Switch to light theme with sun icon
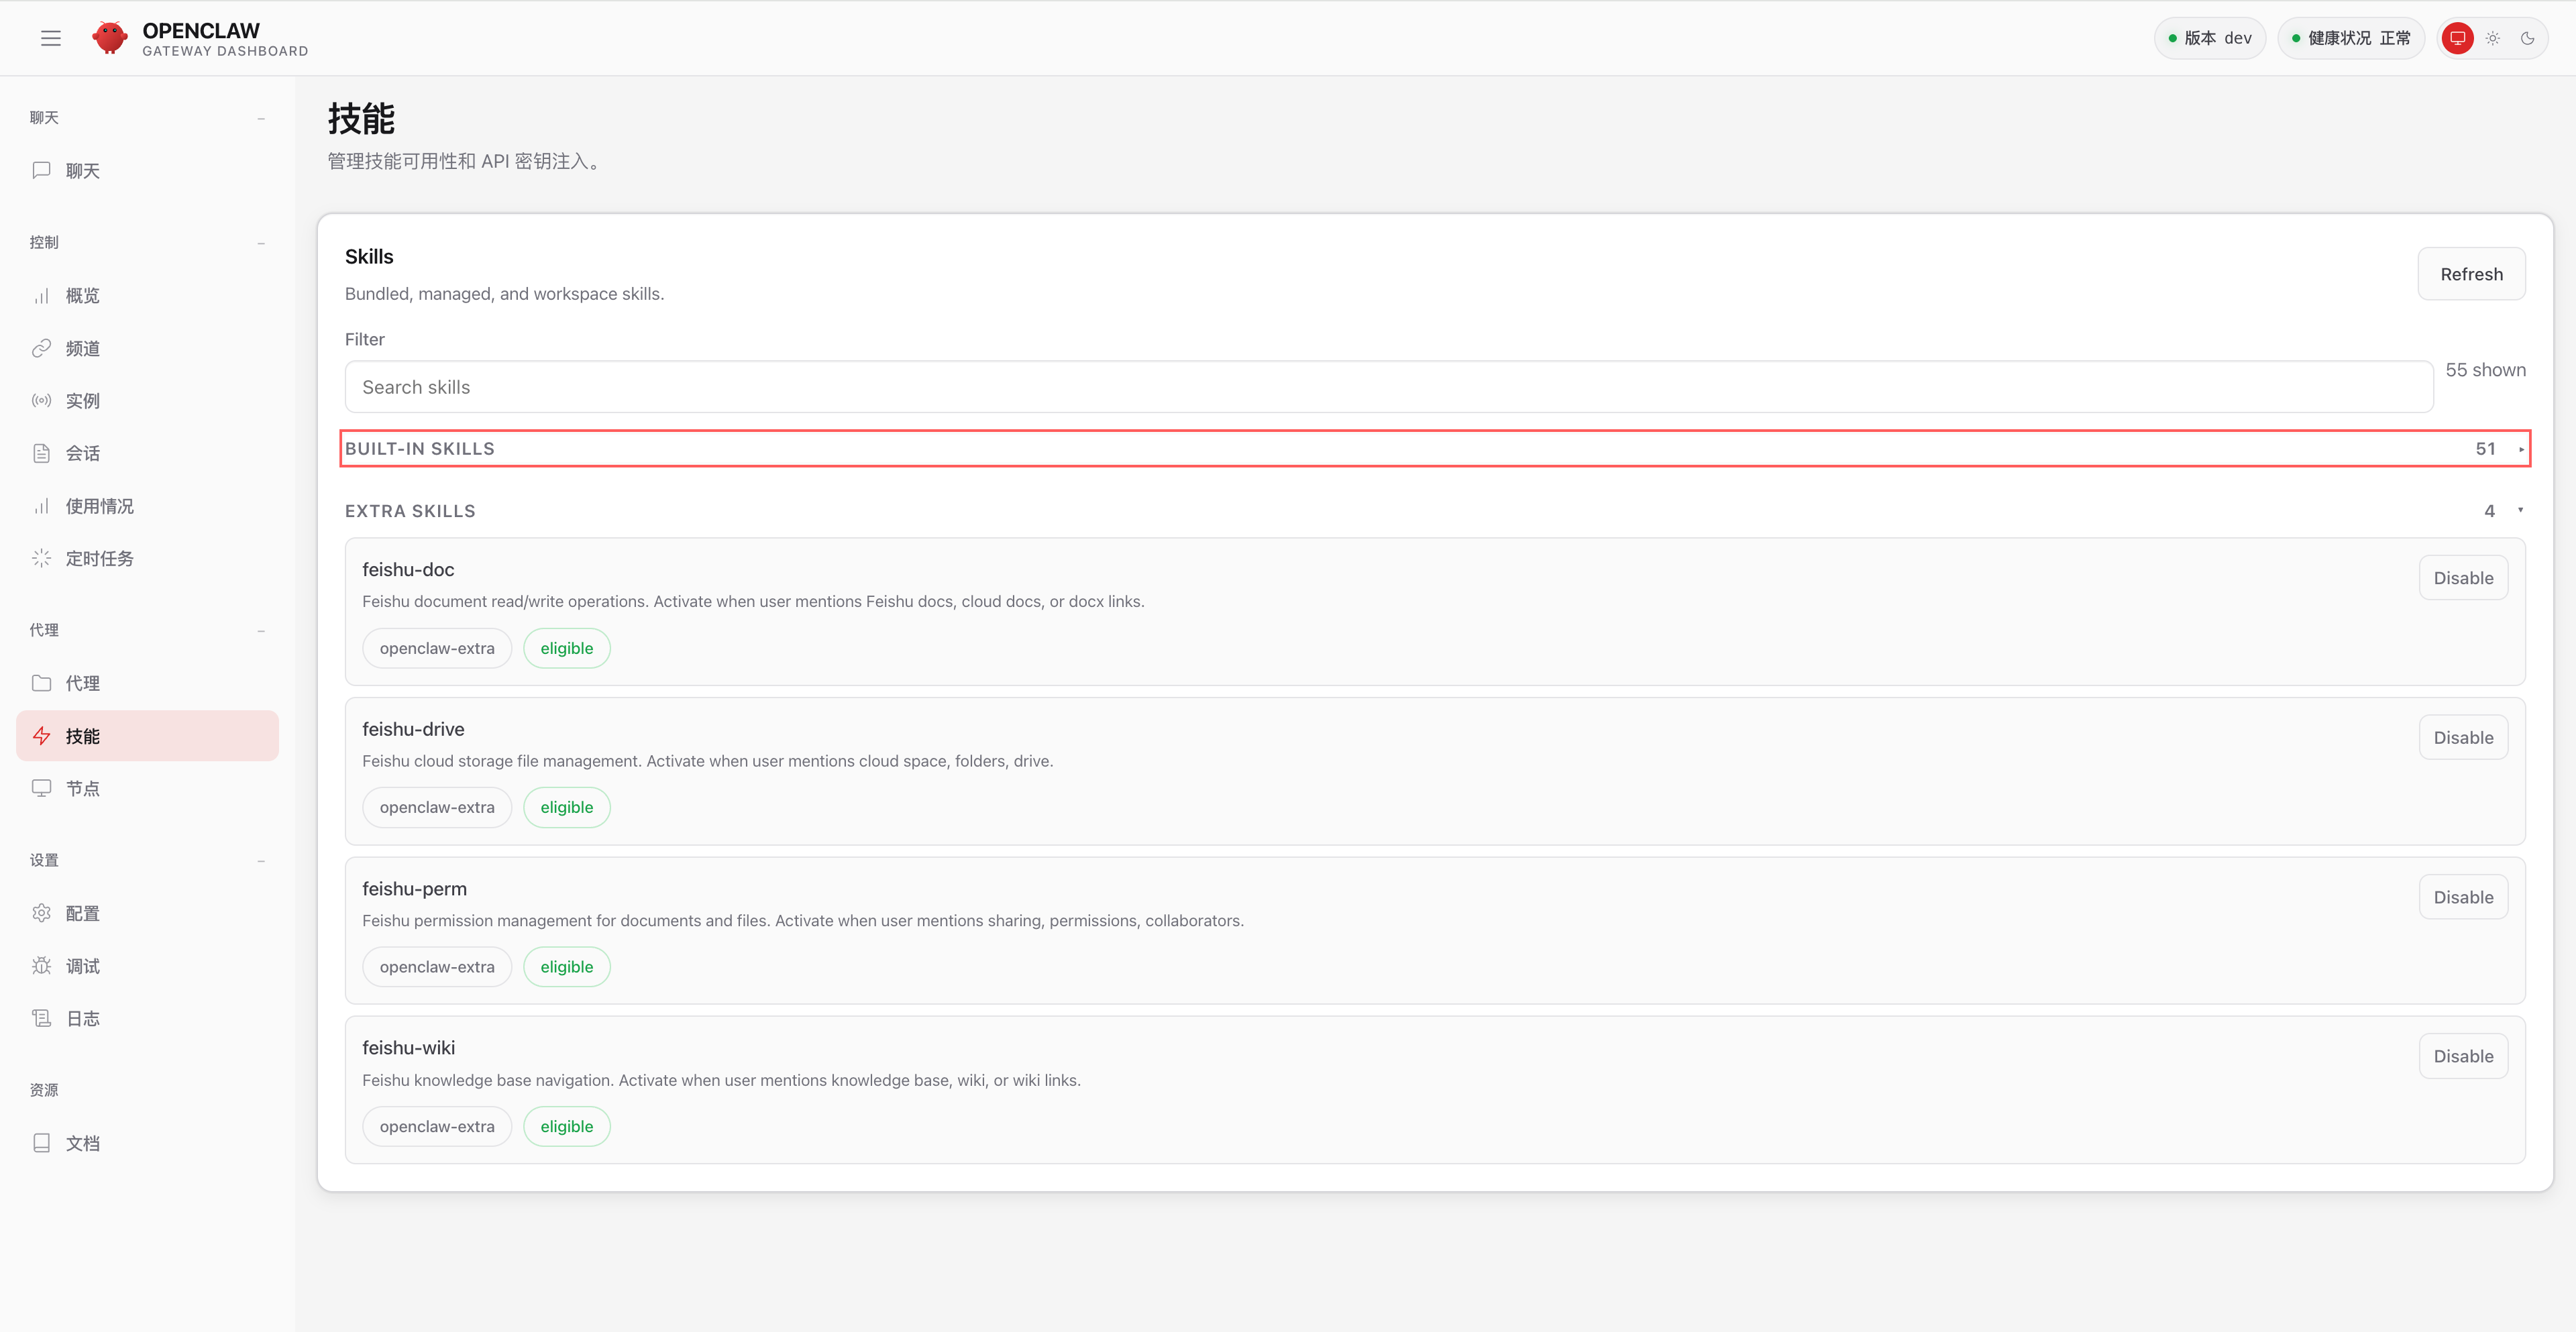This screenshot has height=1332, width=2576. (2492, 38)
